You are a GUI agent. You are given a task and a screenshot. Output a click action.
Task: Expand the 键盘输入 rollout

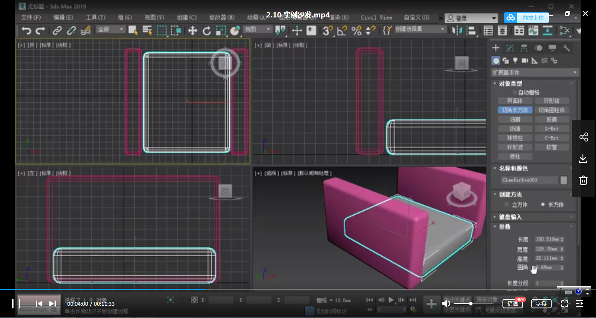pyautogui.click(x=510, y=217)
